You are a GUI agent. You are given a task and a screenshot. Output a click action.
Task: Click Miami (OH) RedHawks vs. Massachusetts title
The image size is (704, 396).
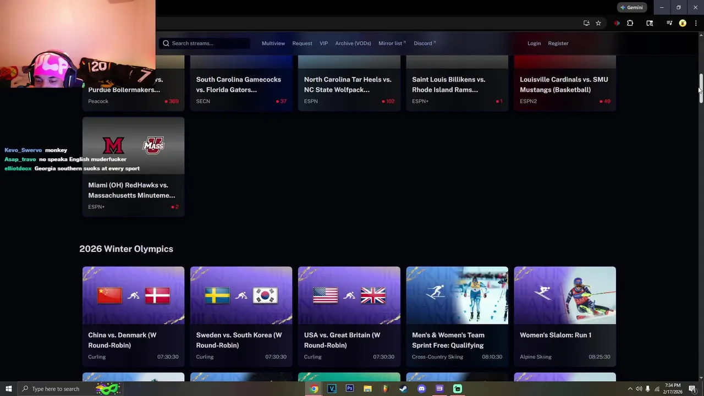(131, 190)
